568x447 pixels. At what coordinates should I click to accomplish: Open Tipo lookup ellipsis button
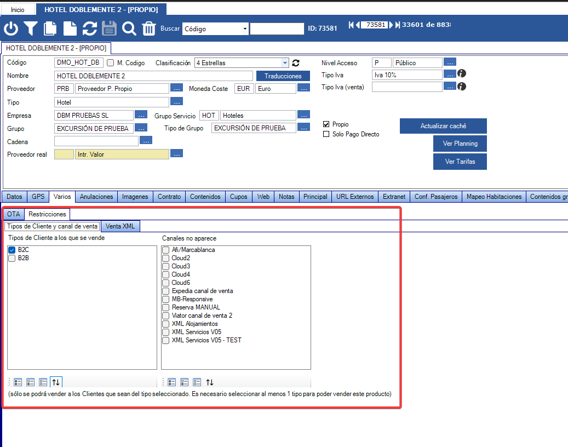(176, 101)
